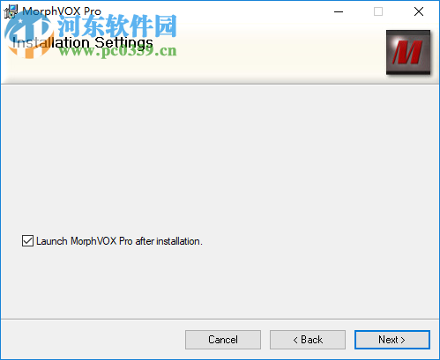This screenshot has width=440, height=360.
Task: Toggle launch option via its text label
Action: coord(119,241)
